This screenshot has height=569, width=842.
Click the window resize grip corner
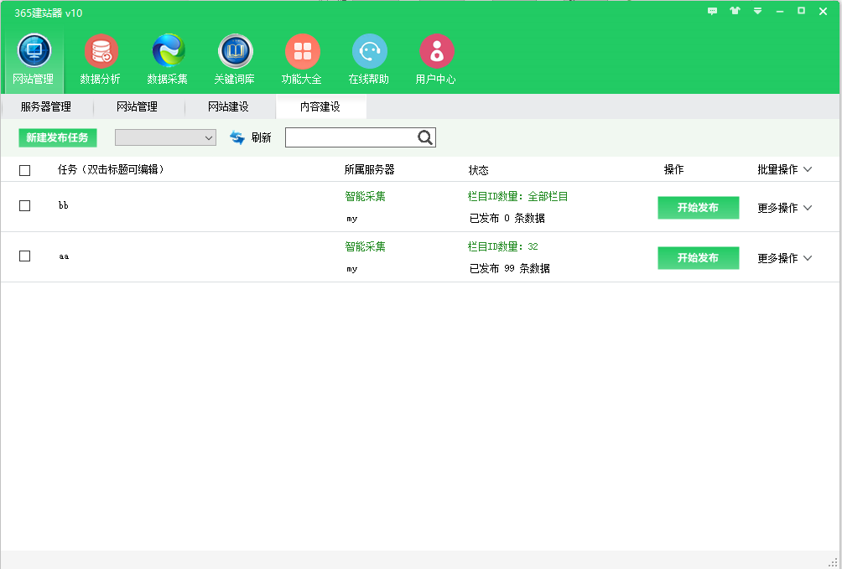pos(834,561)
